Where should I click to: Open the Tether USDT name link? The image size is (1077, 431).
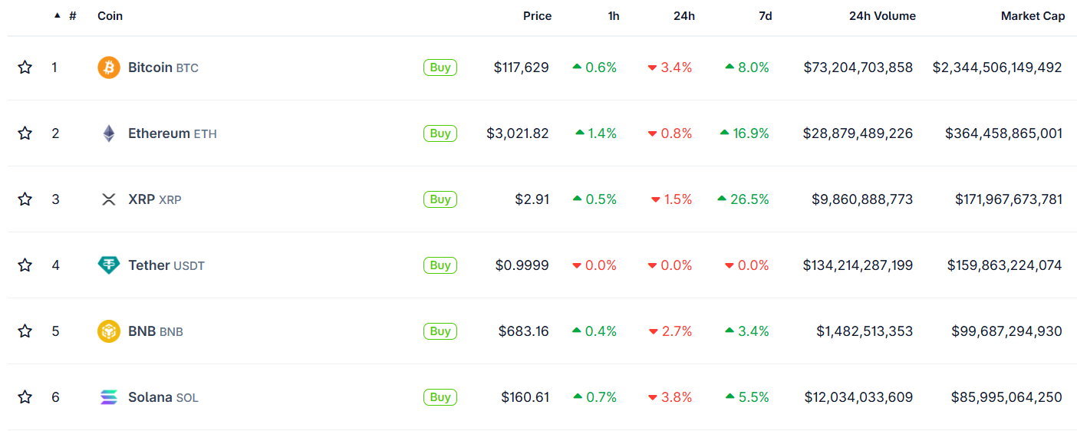[166, 265]
